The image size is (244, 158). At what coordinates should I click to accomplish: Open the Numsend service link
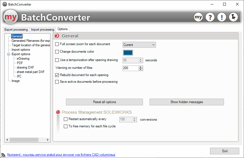[61, 155]
